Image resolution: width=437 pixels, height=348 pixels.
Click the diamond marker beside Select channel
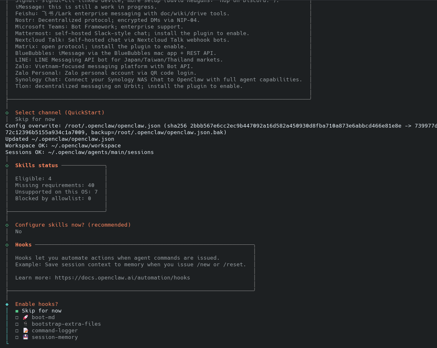coord(7,113)
